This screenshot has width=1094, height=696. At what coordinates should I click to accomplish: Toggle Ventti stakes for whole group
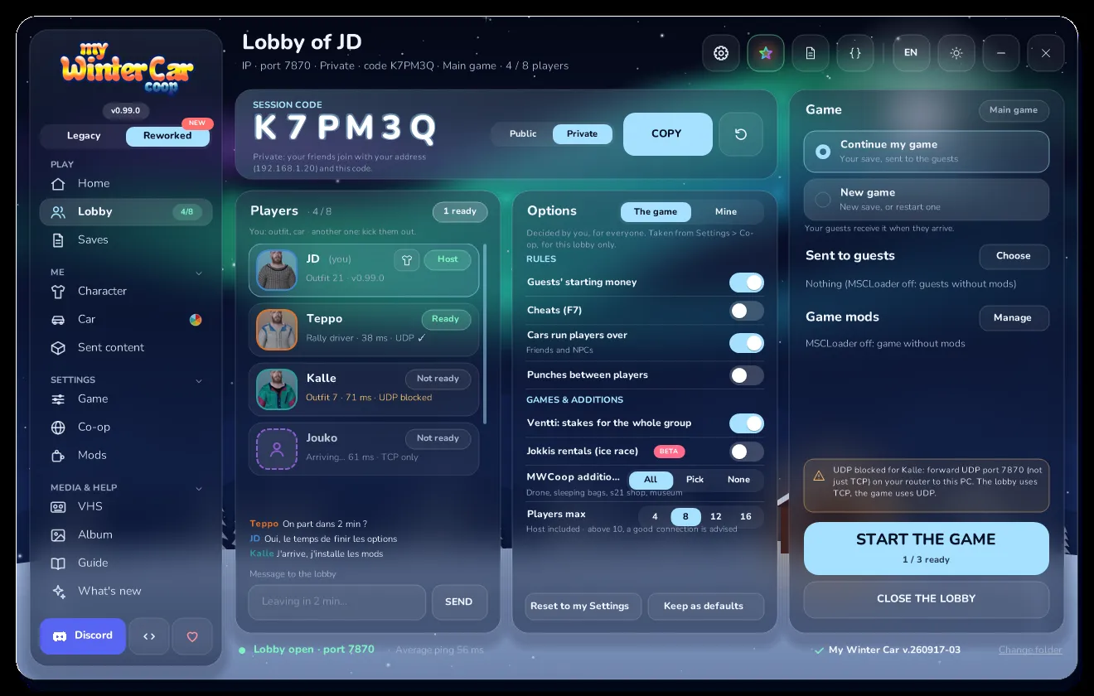click(x=747, y=423)
